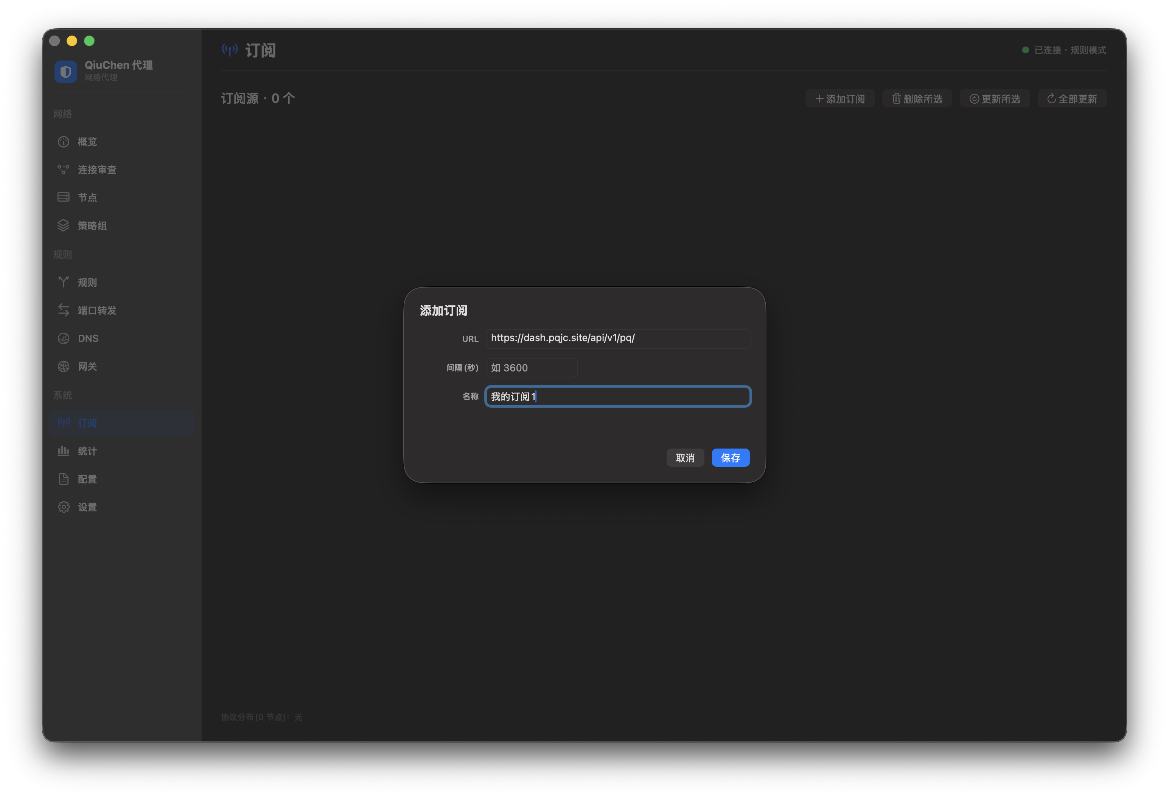Screen dimensions: 1169x798
Task: Click the 删除所选 button
Action: pos(917,99)
